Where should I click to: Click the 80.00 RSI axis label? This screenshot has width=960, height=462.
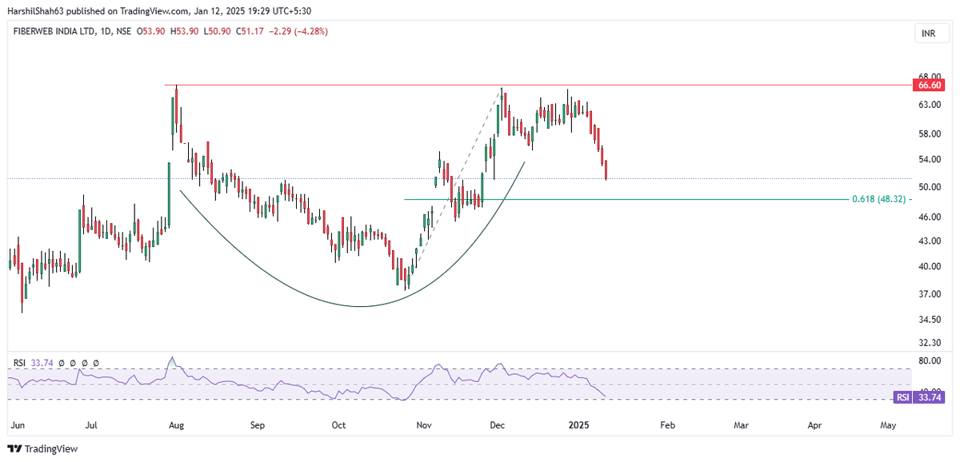[x=929, y=360]
